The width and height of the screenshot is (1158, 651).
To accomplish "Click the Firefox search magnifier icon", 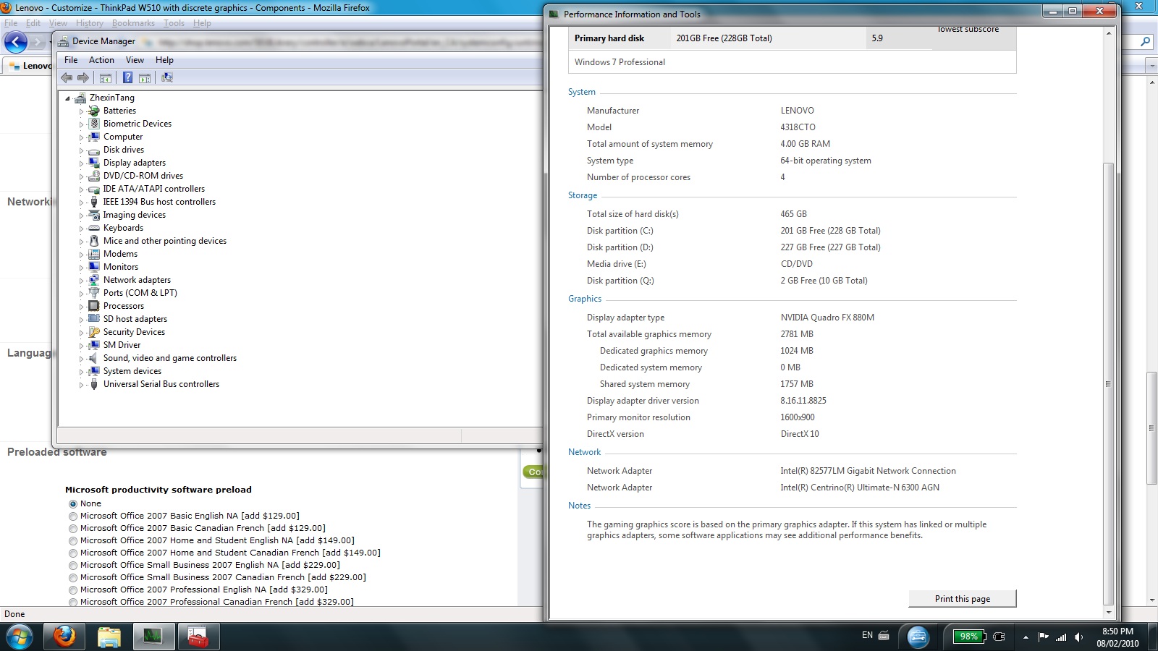I will point(1145,42).
